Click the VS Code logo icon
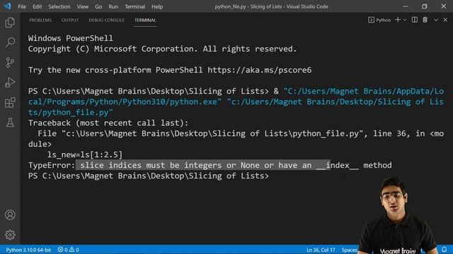The height and width of the screenshot is (254, 453). point(8,6)
